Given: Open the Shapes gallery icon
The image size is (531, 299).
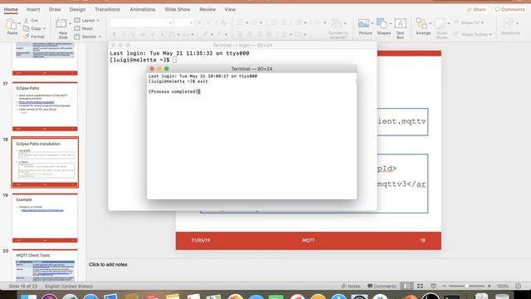Looking at the screenshot, I should 382,23.
